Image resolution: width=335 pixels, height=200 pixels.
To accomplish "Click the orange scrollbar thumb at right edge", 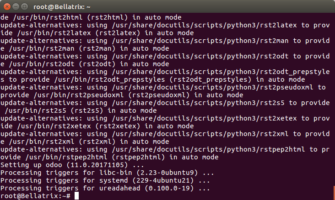I will 334,193.
